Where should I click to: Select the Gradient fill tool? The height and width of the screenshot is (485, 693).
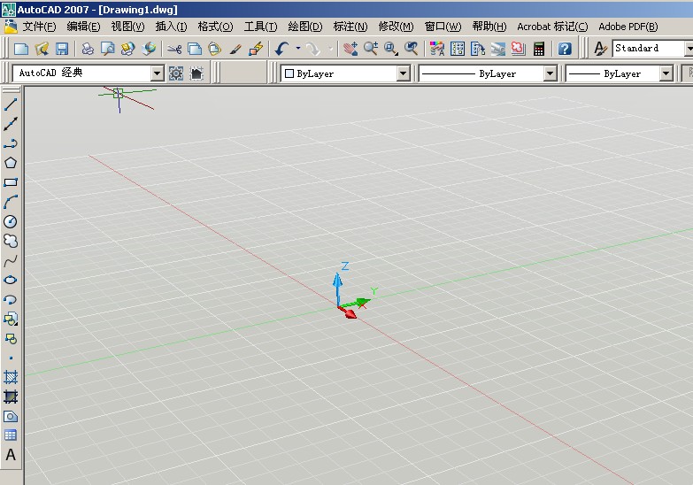click(x=11, y=396)
